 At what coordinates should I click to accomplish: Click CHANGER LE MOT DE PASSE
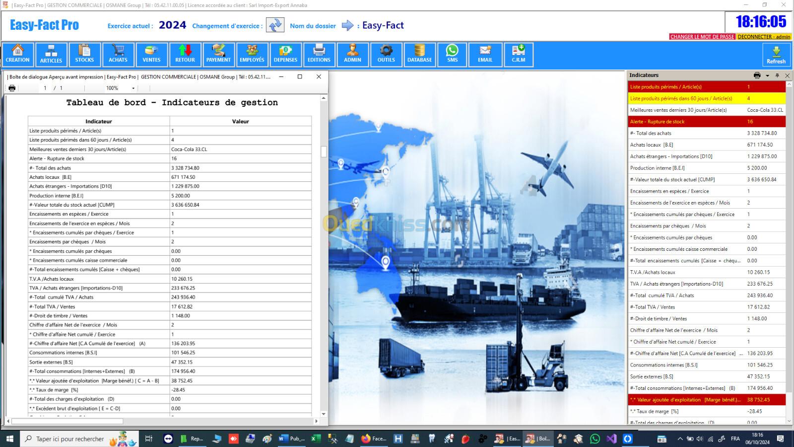click(x=702, y=37)
